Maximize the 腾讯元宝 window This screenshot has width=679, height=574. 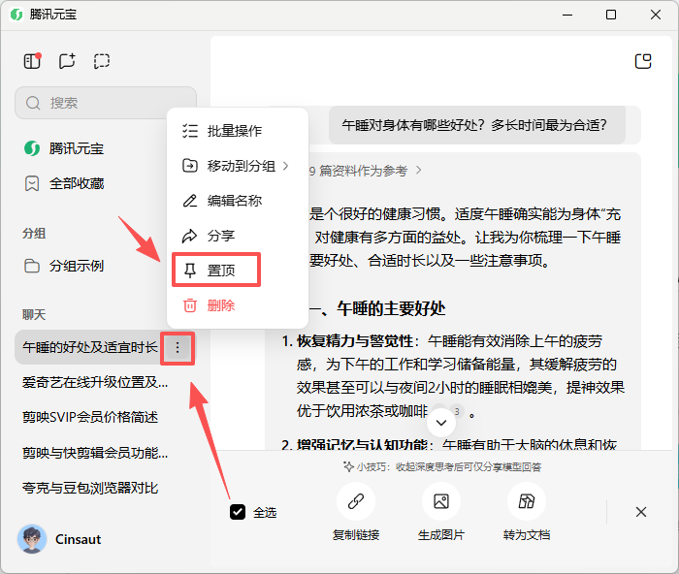[x=611, y=15]
